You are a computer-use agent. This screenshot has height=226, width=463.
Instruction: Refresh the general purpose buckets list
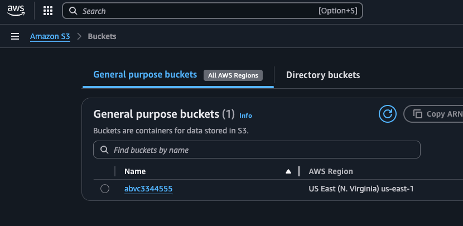pos(387,114)
